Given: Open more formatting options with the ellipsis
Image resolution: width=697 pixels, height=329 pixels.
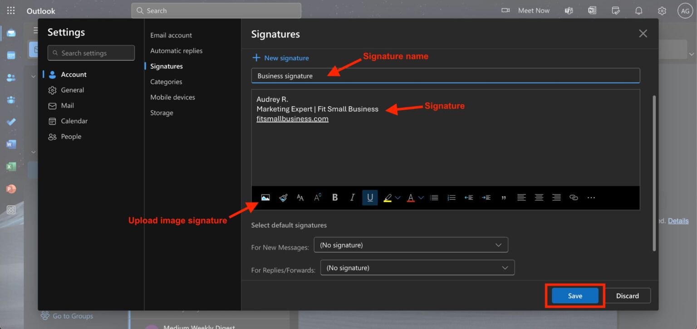Looking at the screenshot, I should (591, 197).
